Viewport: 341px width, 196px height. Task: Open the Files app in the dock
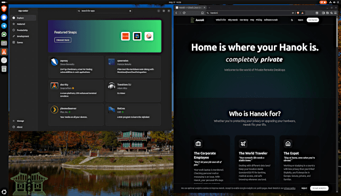4,43
